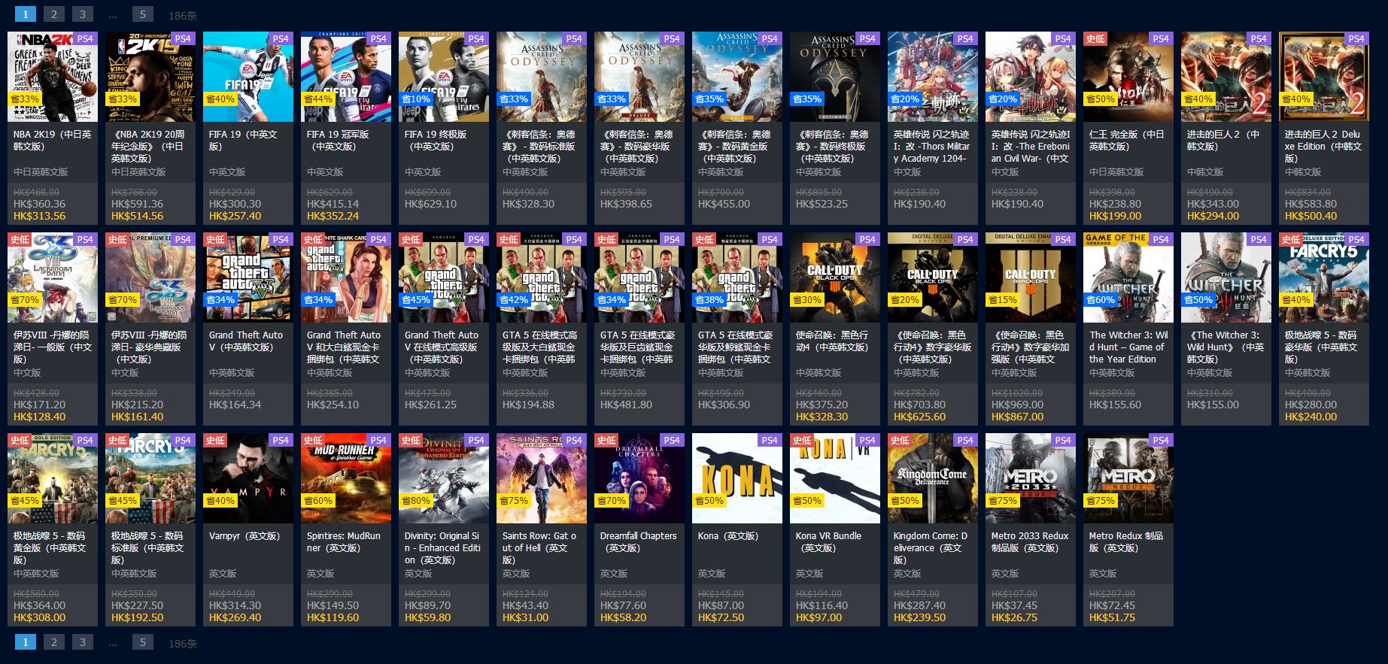The width and height of the screenshot is (1388, 664).
Task: Click the 史低 badge on 仁王 完全版
Action: (1095, 38)
